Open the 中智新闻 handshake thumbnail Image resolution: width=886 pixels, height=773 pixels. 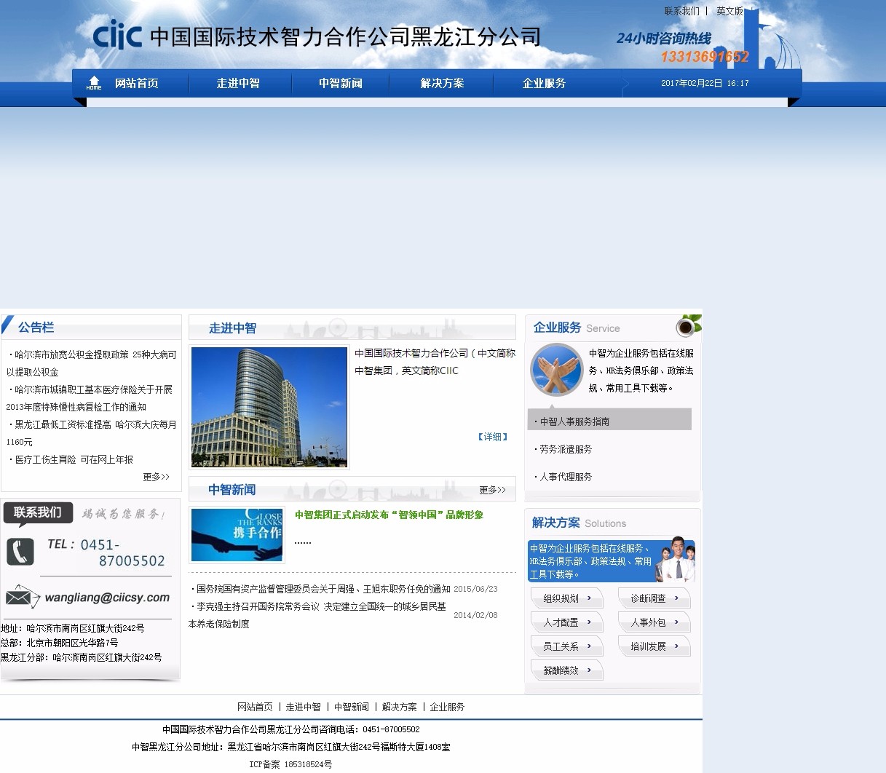point(237,535)
